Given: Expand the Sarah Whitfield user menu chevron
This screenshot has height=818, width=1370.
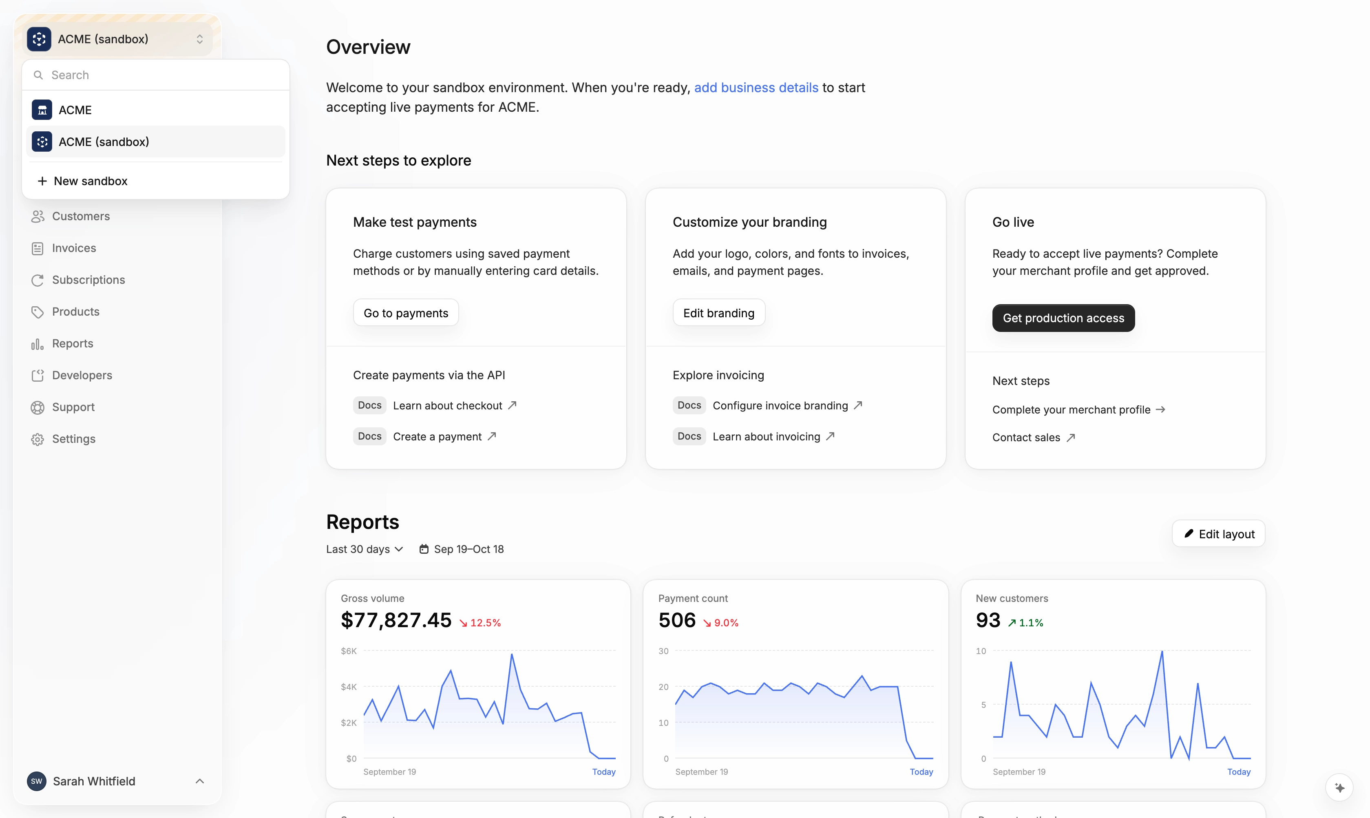Looking at the screenshot, I should point(200,781).
